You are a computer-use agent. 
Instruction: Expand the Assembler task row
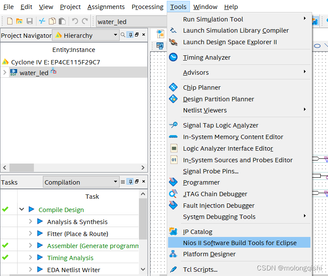[x=30, y=245]
